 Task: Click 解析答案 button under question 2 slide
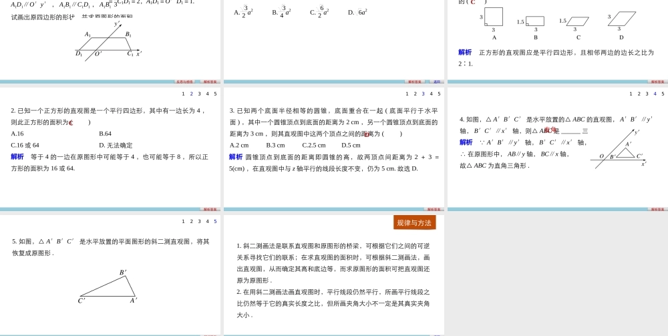[x=210, y=209]
